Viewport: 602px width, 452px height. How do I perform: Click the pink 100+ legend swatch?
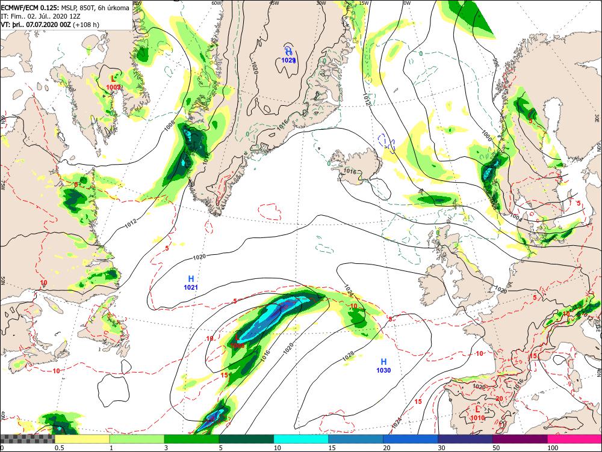pos(574,439)
